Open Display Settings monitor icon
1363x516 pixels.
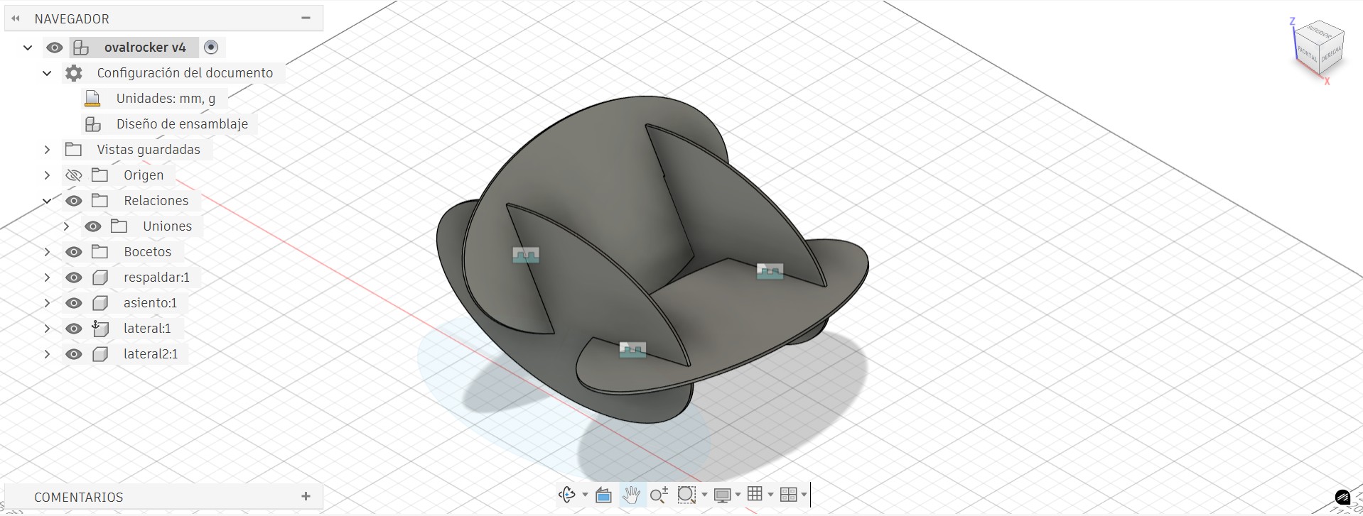(723, 495)
